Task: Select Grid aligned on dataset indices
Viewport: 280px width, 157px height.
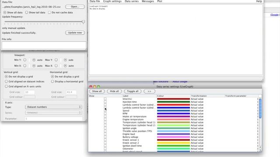Action: coord(6,82)
